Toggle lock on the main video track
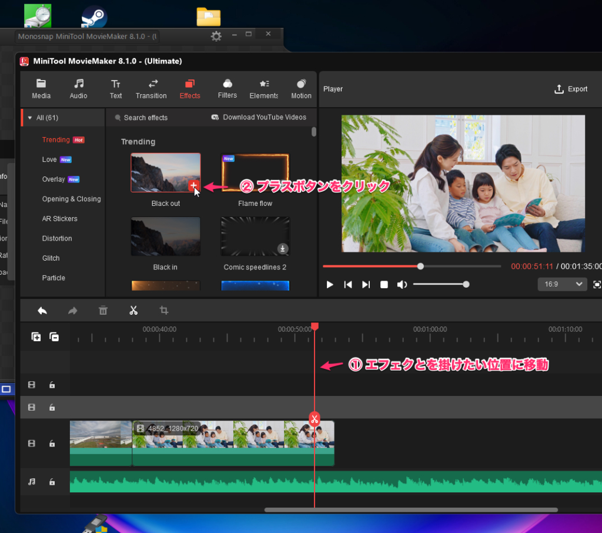Image resolution: width=602 pixels, height=533 pixels. click(x=52, y=444)
